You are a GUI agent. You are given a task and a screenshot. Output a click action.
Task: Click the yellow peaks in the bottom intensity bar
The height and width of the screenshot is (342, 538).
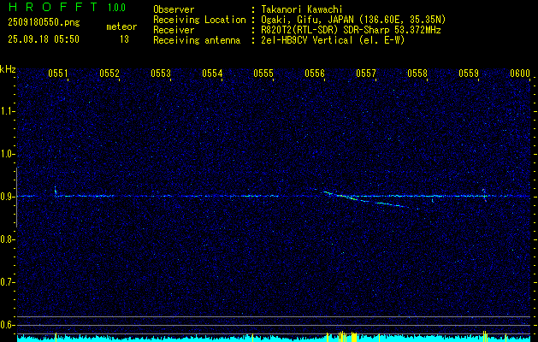(340, 335)
